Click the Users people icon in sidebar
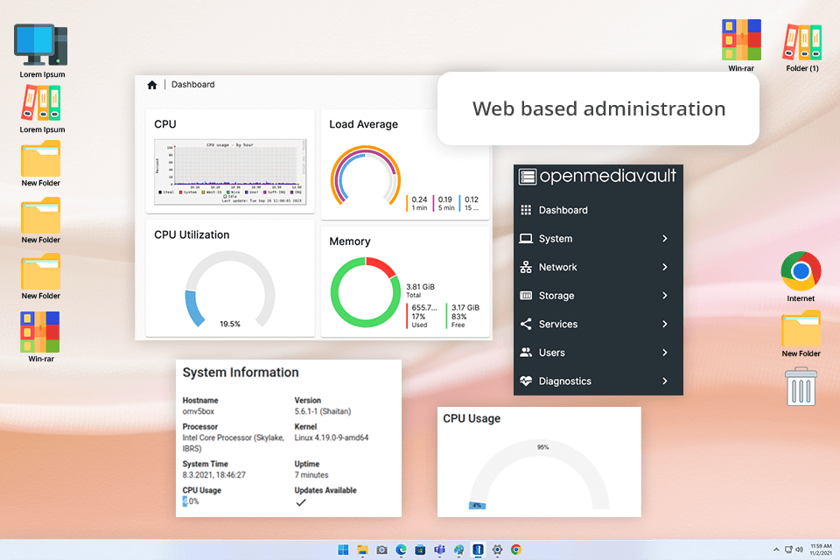Screen dimensions: 840x560 coord(526,352)
